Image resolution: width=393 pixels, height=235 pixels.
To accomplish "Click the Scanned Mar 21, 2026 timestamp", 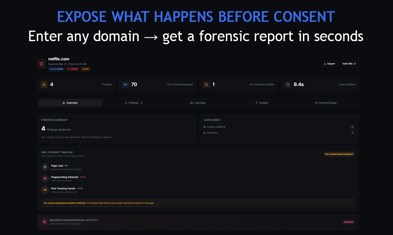I will tap(67, 64).
